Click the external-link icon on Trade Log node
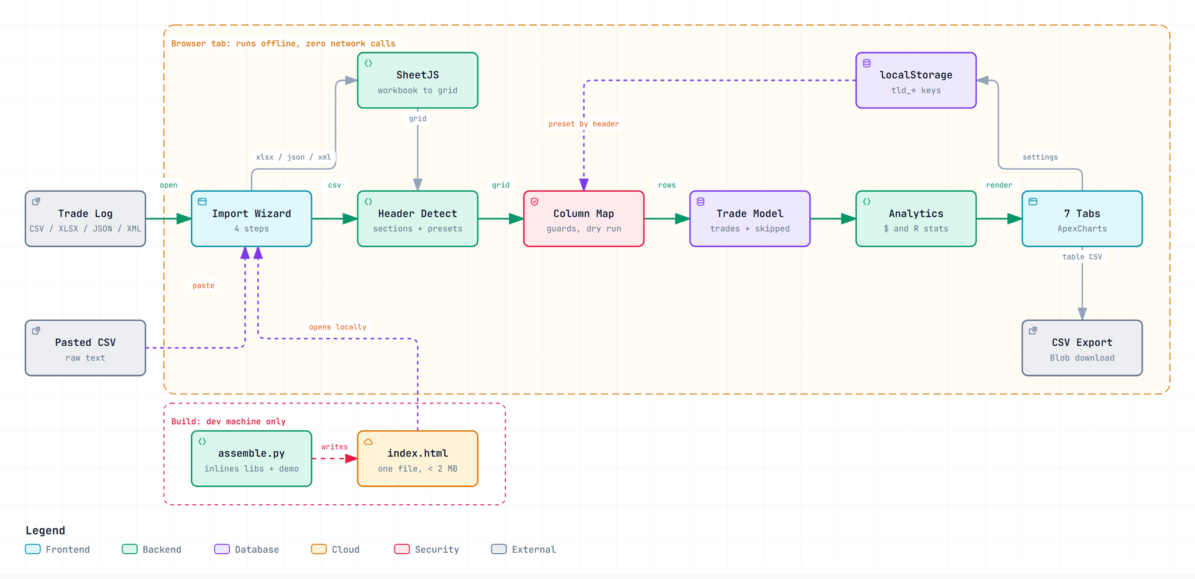This screenshot has height=579, width=1195. (x=36, y=202)
